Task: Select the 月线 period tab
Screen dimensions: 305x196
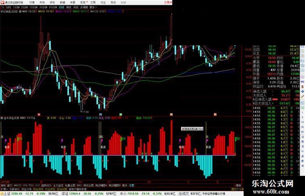Action: click(76, 7)
